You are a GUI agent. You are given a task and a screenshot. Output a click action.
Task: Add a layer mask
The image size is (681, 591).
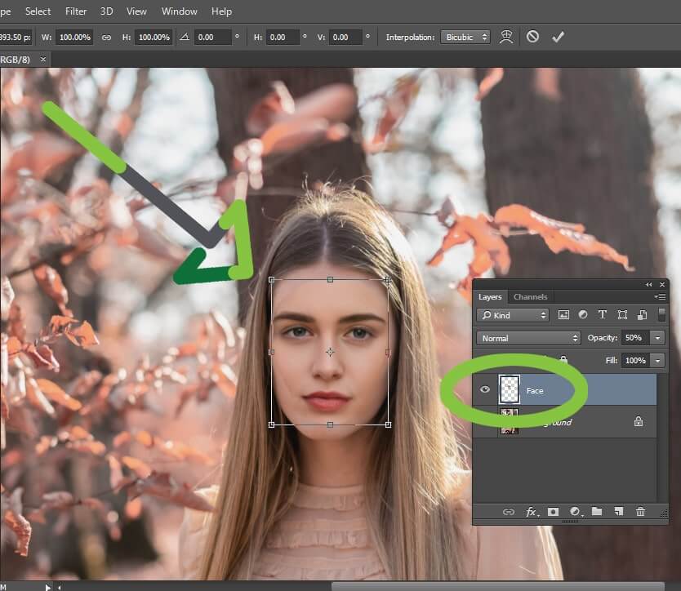coord(553,512)
